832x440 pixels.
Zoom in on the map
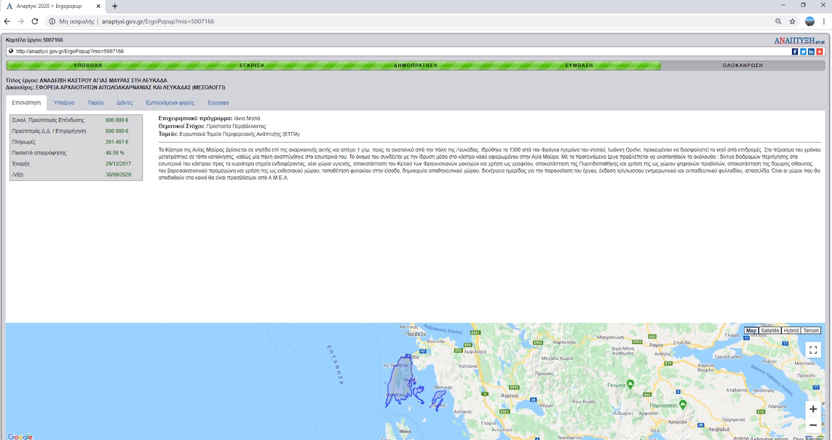coord(813,409)
